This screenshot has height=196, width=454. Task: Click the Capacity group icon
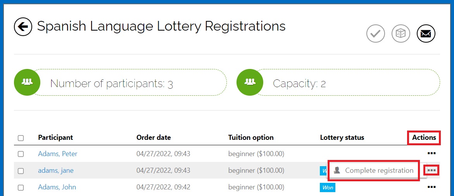pos(250,83)
